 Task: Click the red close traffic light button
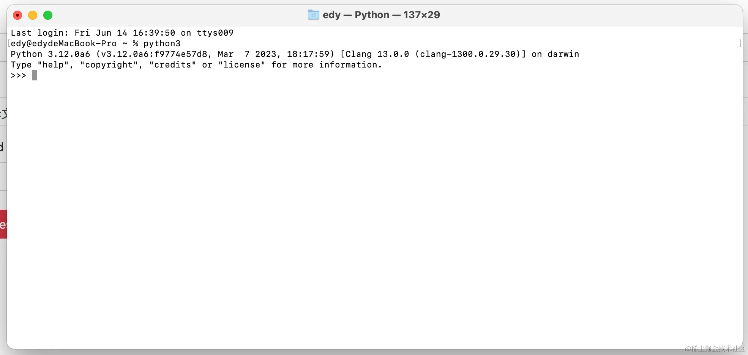click(x=17, y=15)
